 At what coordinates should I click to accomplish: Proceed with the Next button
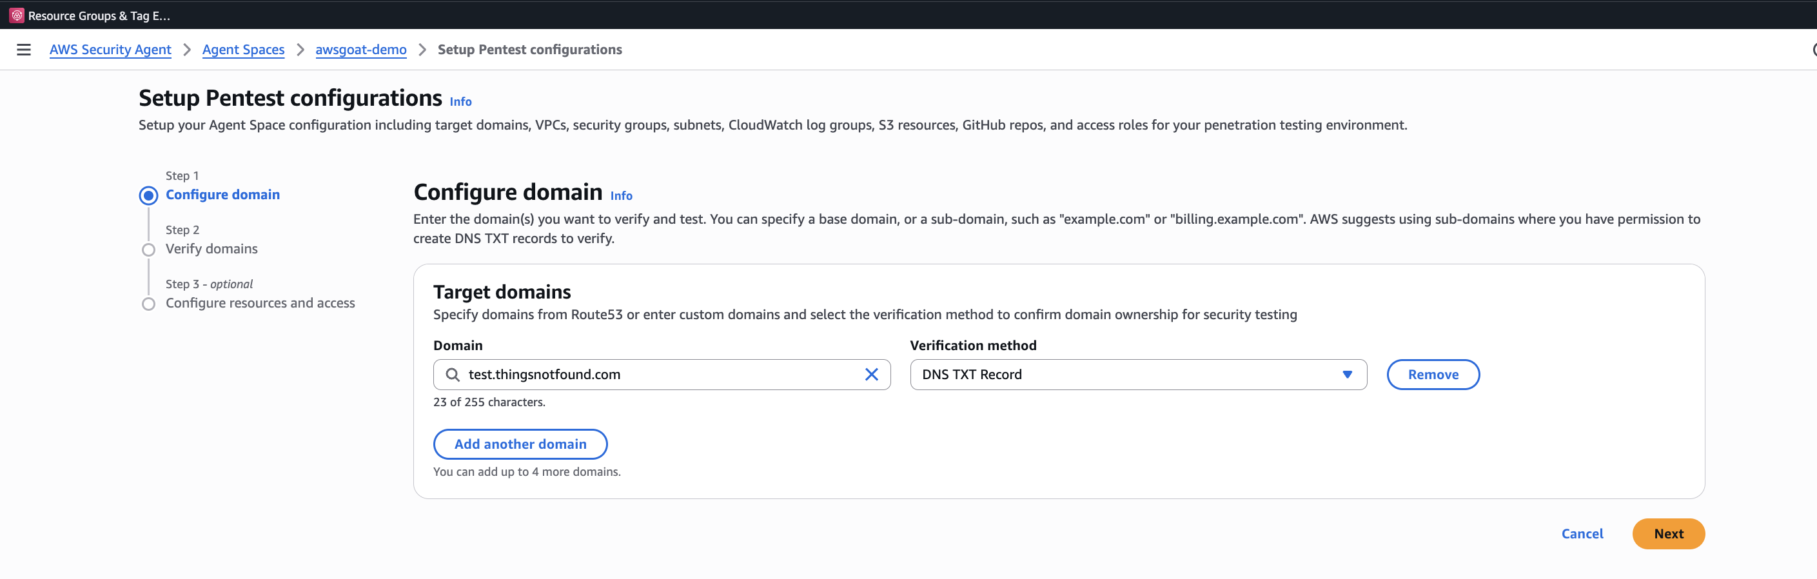click(x=1667, y=534)
